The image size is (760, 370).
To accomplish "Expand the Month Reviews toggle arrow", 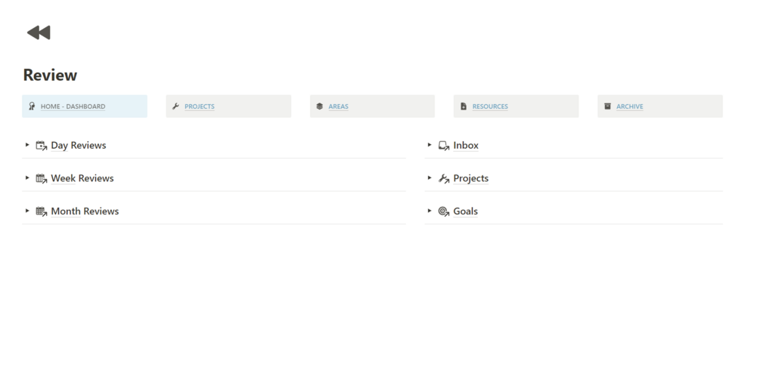I will coord(28,211).
